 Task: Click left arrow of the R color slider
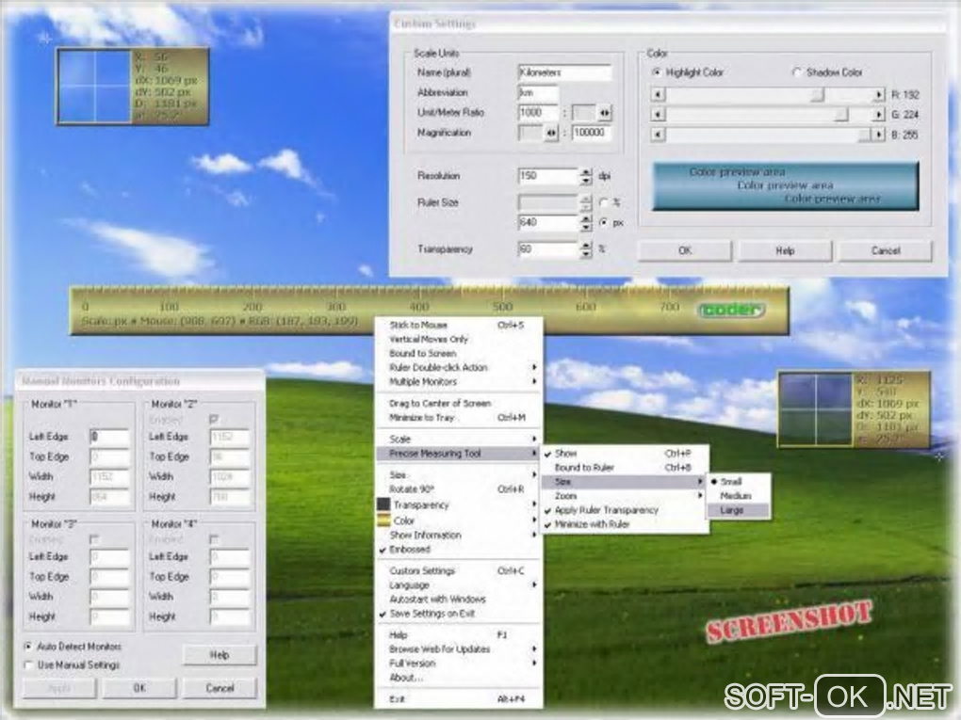[x=658, y=95]
